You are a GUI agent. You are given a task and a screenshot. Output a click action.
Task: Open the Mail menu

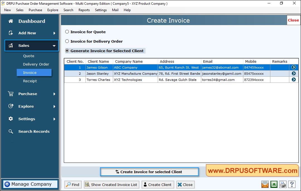(x=115, y=10)
